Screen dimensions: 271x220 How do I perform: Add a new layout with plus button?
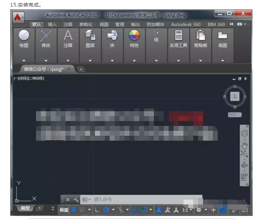coord(39,208)
